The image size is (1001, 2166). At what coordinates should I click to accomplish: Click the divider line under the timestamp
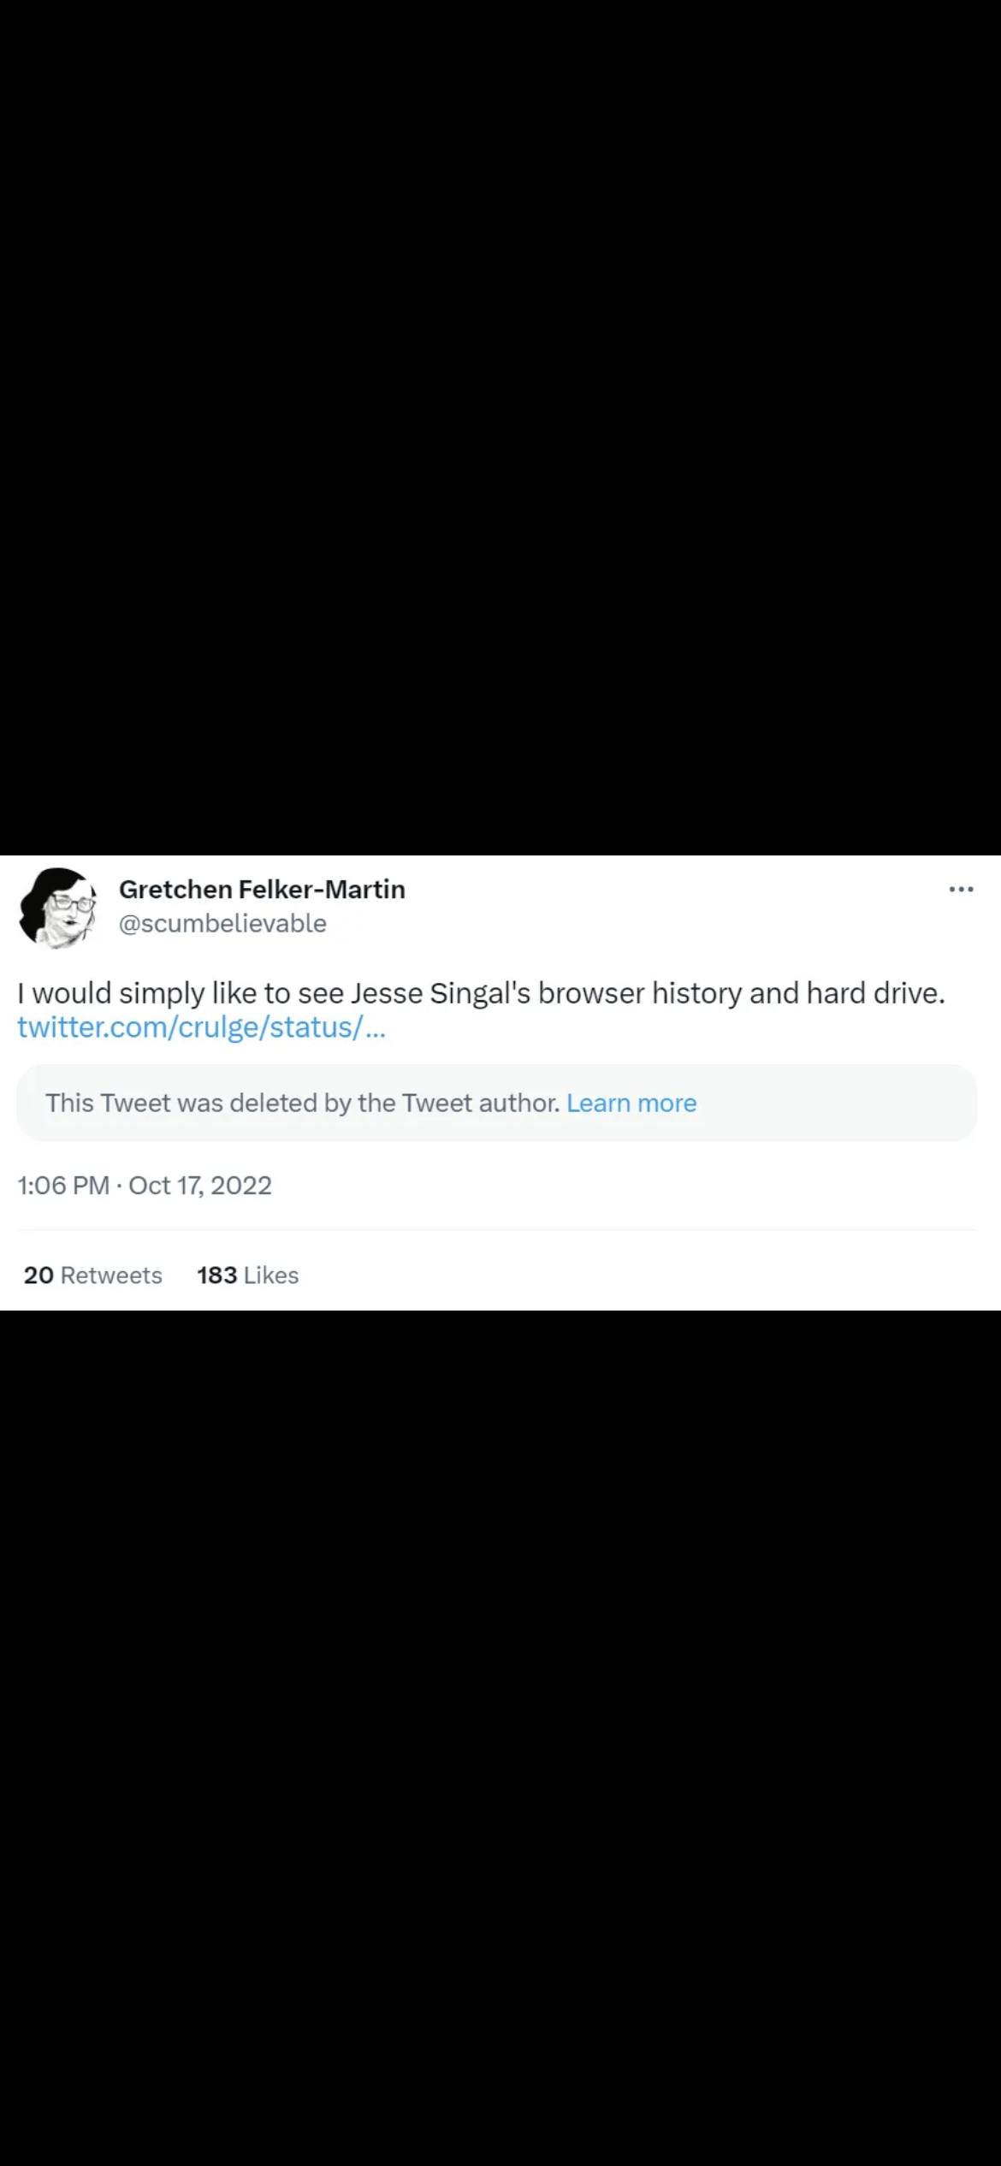[x=497, y=1230]
